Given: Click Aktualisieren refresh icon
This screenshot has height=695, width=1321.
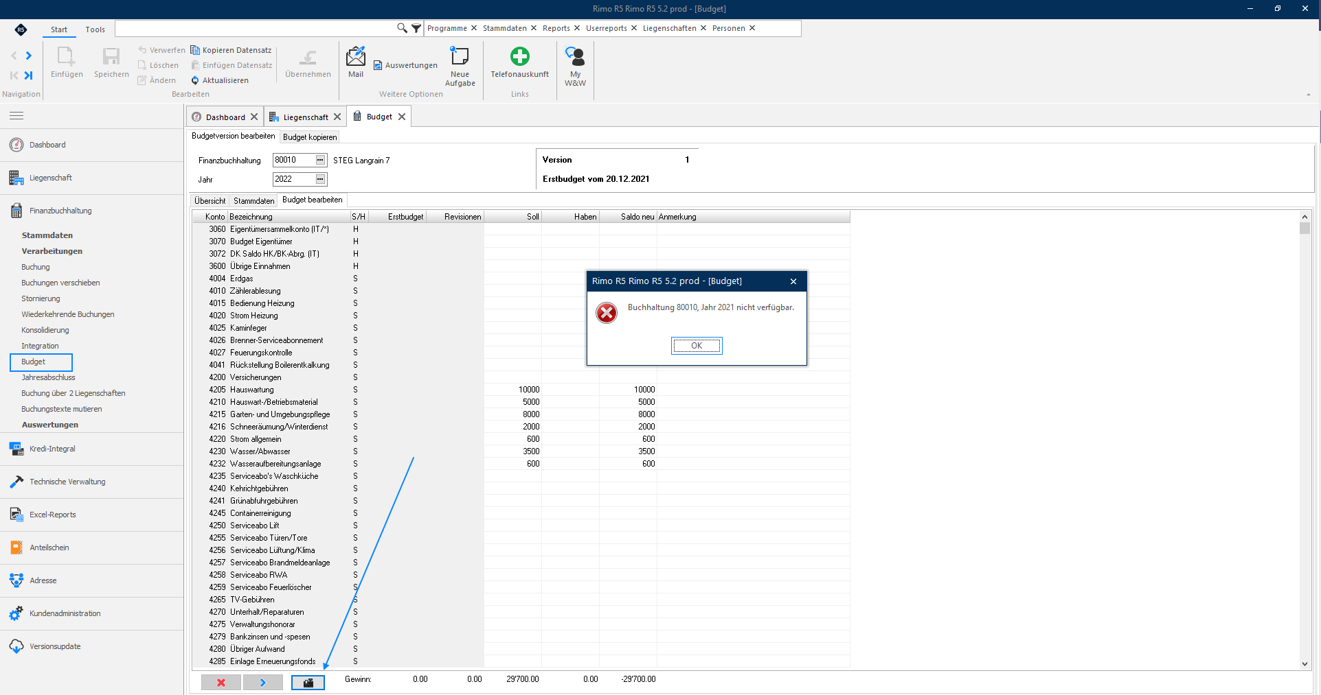Looking at the screenshot, I should pyautogui.click(x=195, y=80).
